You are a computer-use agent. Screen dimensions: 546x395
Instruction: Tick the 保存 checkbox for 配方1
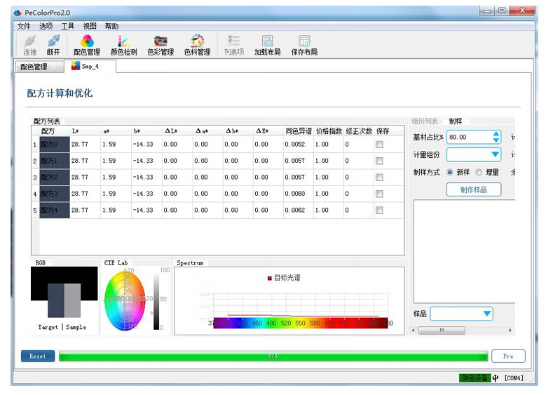coord(380,161)
